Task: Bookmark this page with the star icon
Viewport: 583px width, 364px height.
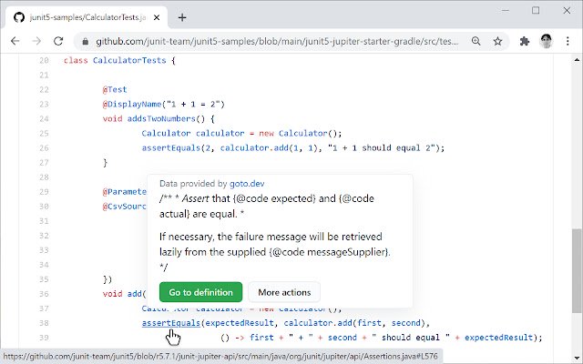Action: [x=497, y=41]
